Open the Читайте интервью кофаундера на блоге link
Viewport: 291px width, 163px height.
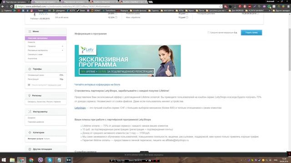[97, 85]
